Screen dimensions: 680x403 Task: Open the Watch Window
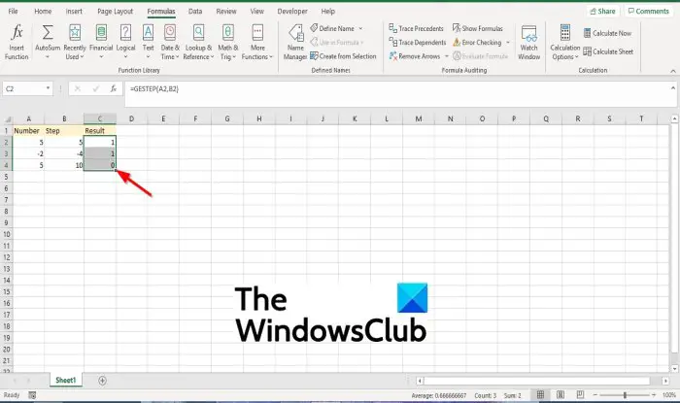(x=529, y=42)
